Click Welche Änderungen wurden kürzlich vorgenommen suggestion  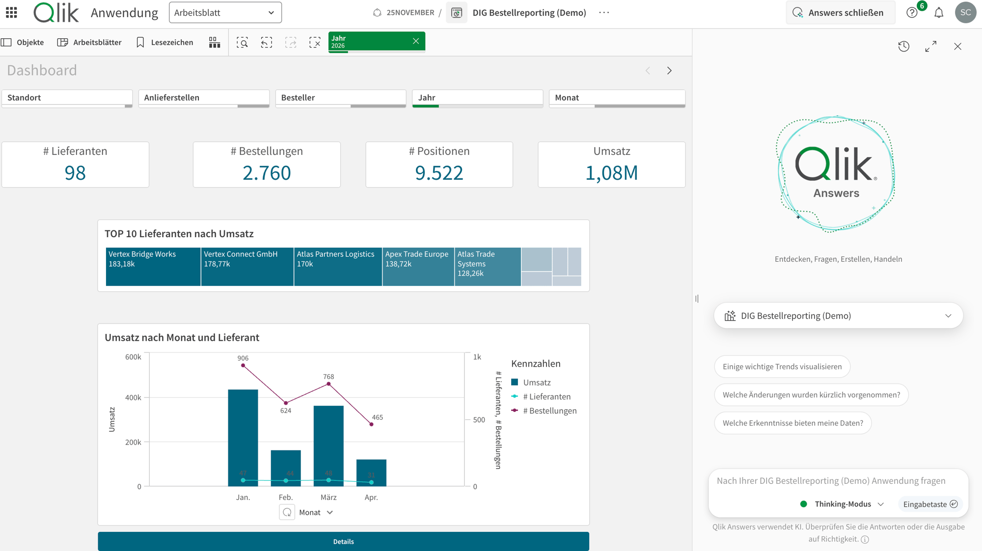click(x=811, y=395)
